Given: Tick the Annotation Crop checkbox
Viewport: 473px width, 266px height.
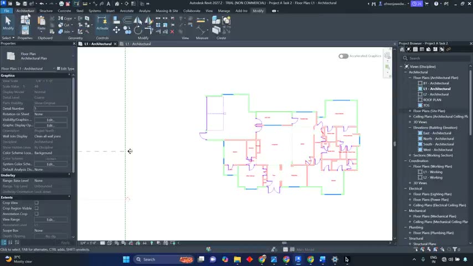Looking at the screenshot, I should [37, 214].
